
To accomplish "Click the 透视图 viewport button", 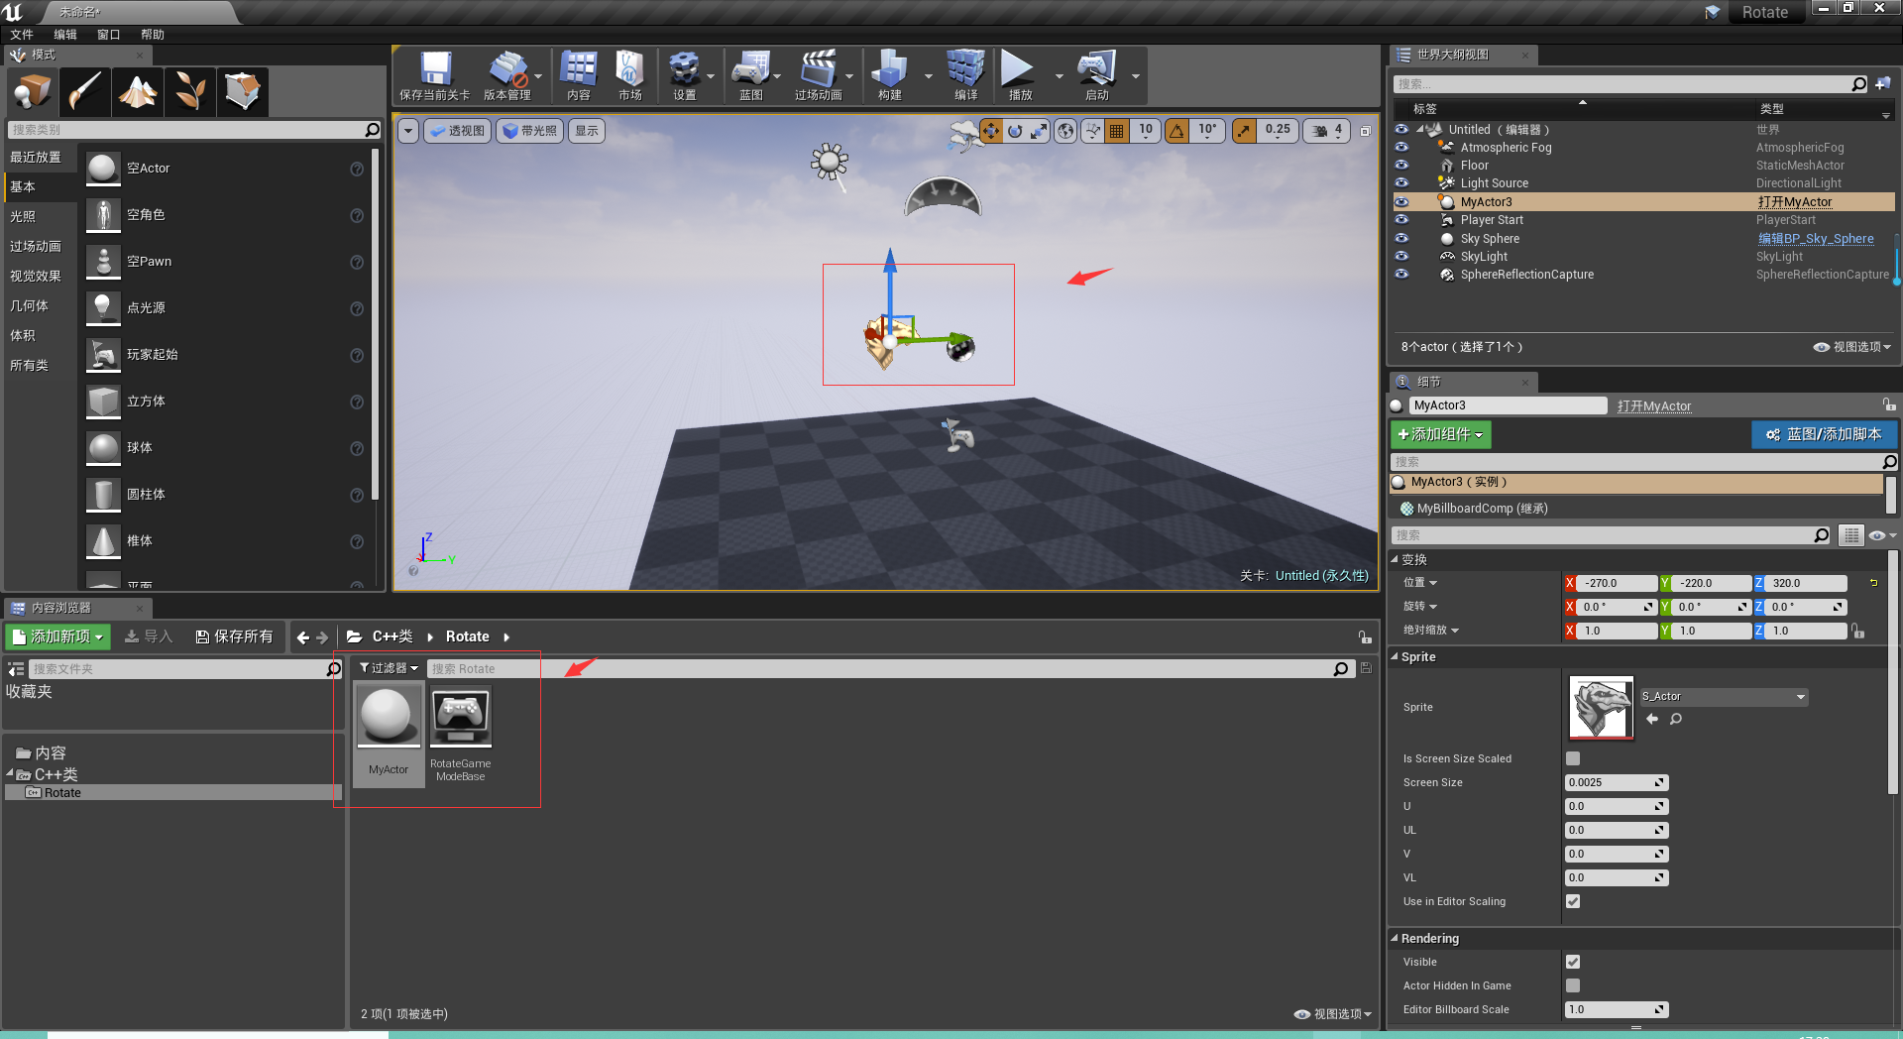I will point(458,131).
